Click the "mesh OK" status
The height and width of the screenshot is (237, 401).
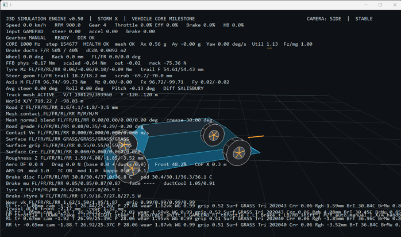[125, 44]
